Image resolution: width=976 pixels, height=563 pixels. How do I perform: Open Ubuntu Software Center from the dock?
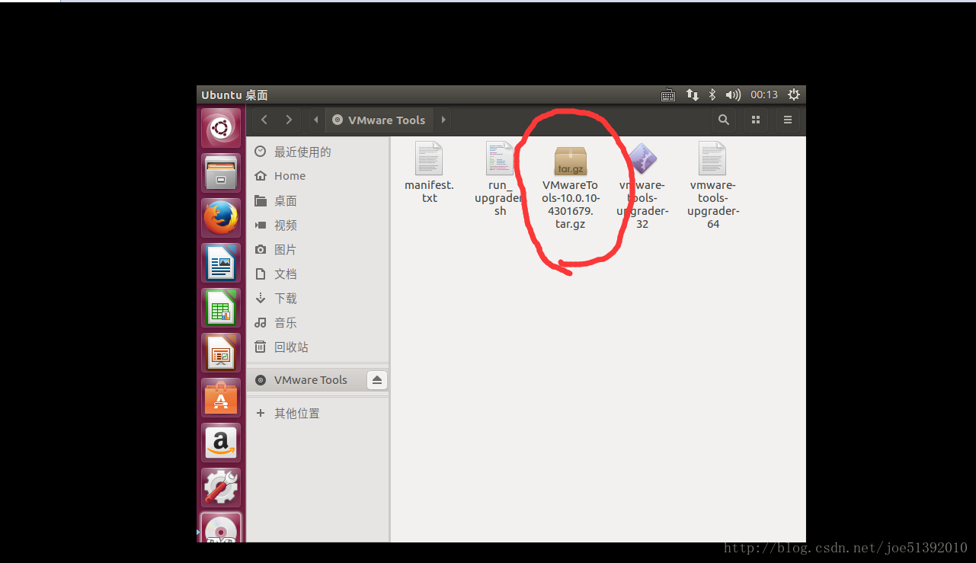[x=221, y=398]
